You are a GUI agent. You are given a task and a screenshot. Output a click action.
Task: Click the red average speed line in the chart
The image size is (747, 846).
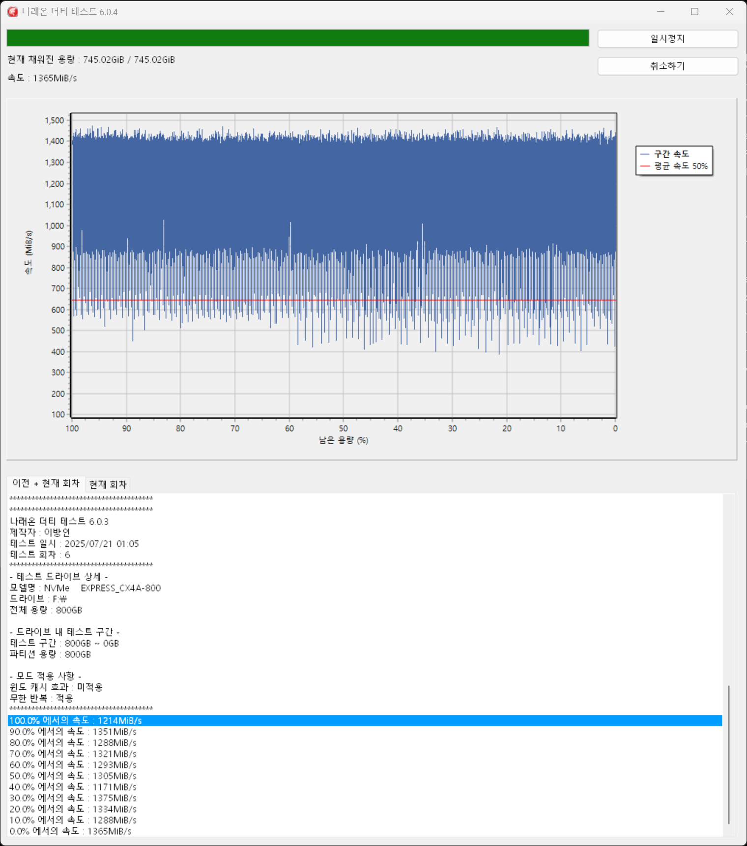click(x=344, y=300)
